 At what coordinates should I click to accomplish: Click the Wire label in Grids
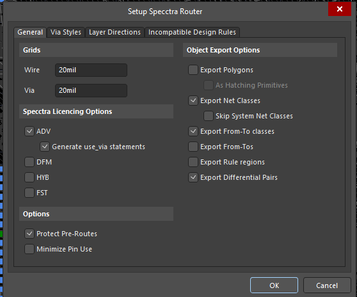[x=32, y=70]
